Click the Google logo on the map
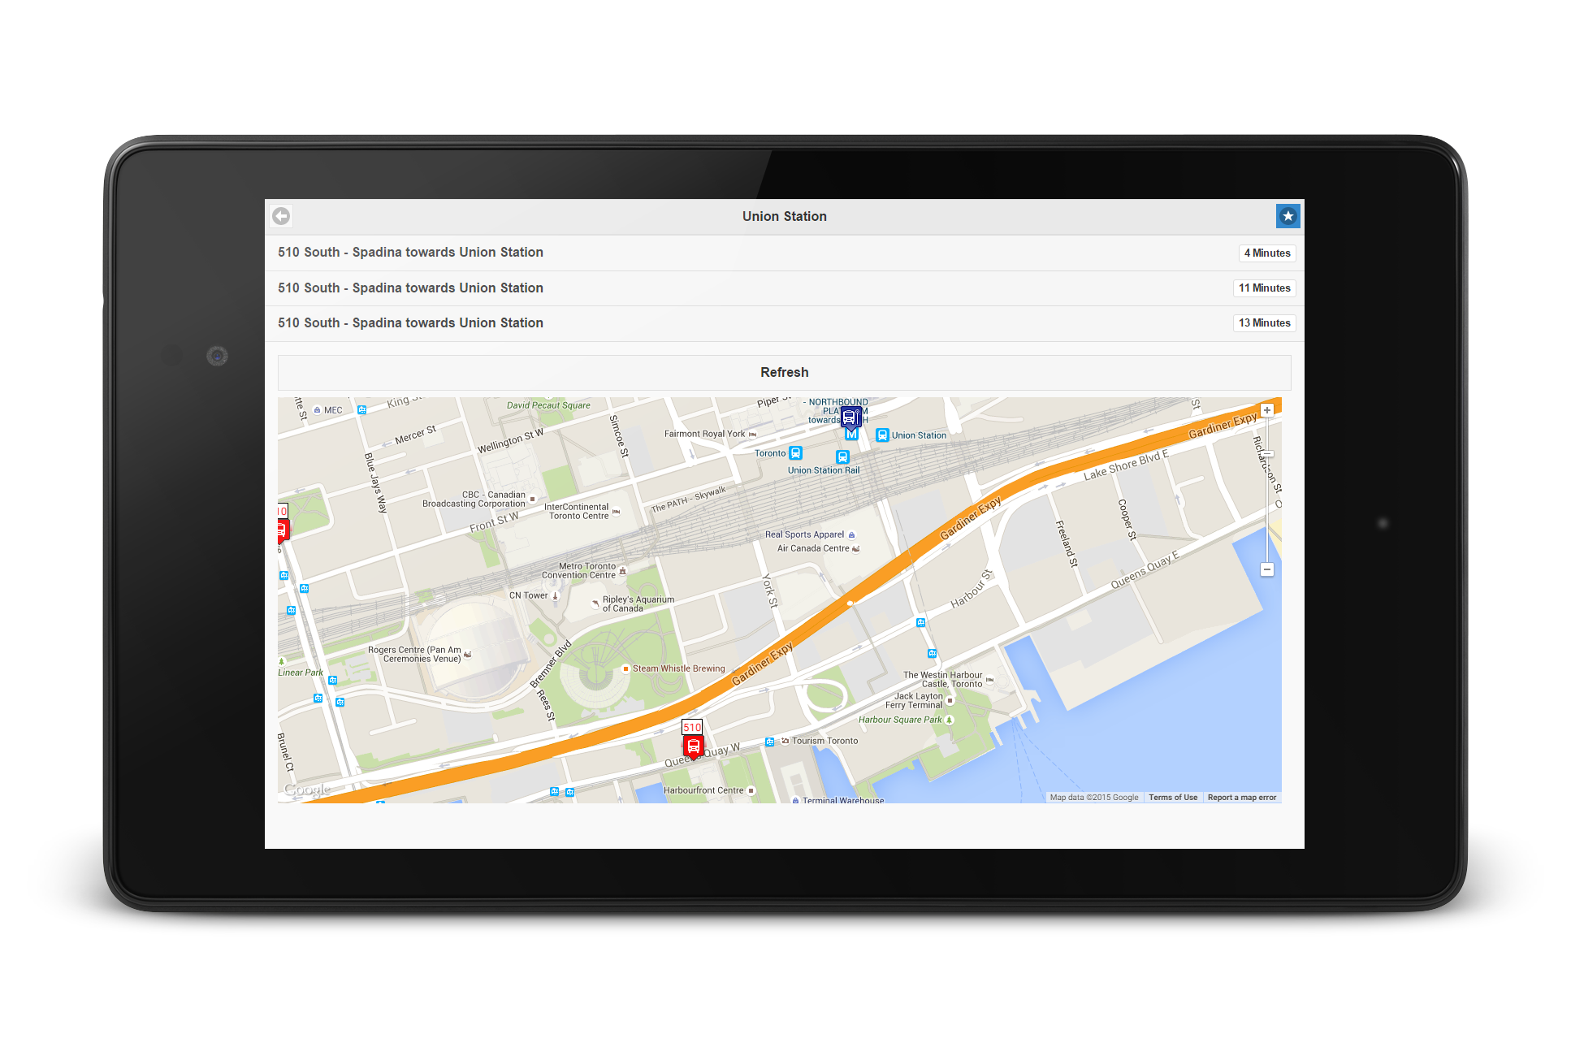 click(307, 790)
